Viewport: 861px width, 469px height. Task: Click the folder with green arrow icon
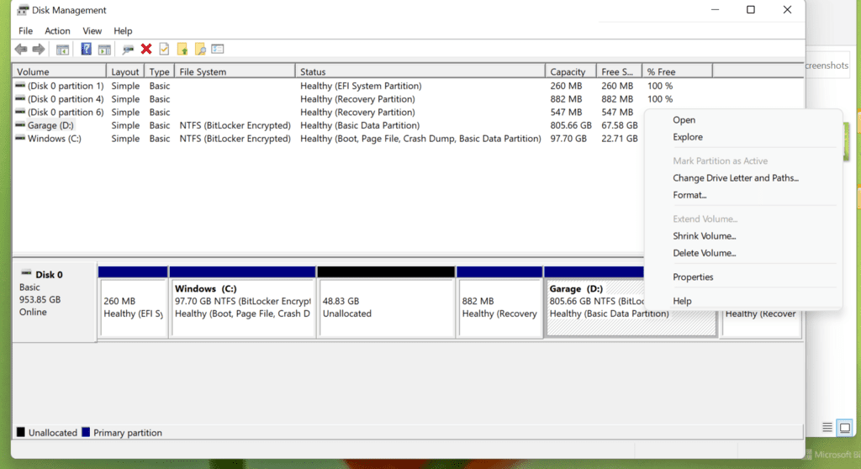coord(182,50)
